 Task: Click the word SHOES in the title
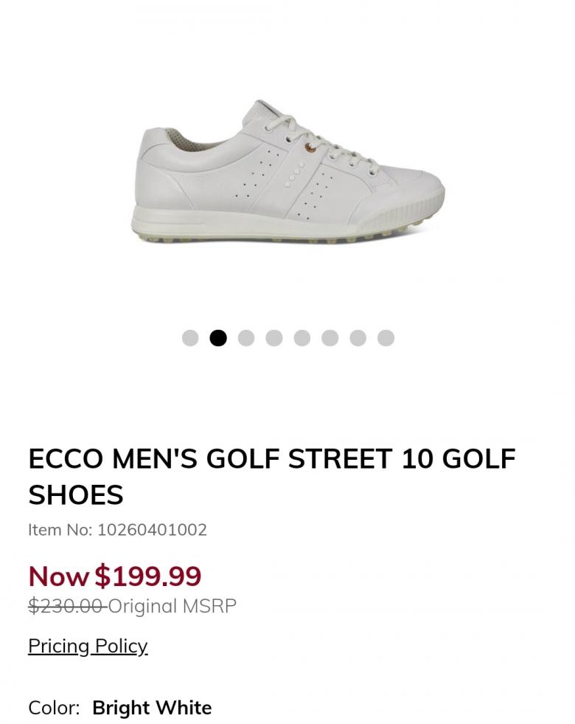pos(76,495)
